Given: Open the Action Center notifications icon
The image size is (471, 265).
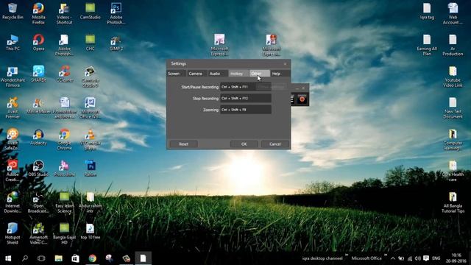Looking at the screenshot, I should tap(426, 258).
